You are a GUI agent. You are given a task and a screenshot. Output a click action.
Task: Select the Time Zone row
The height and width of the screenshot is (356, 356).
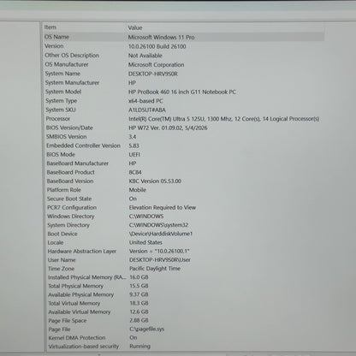[183, 269]
